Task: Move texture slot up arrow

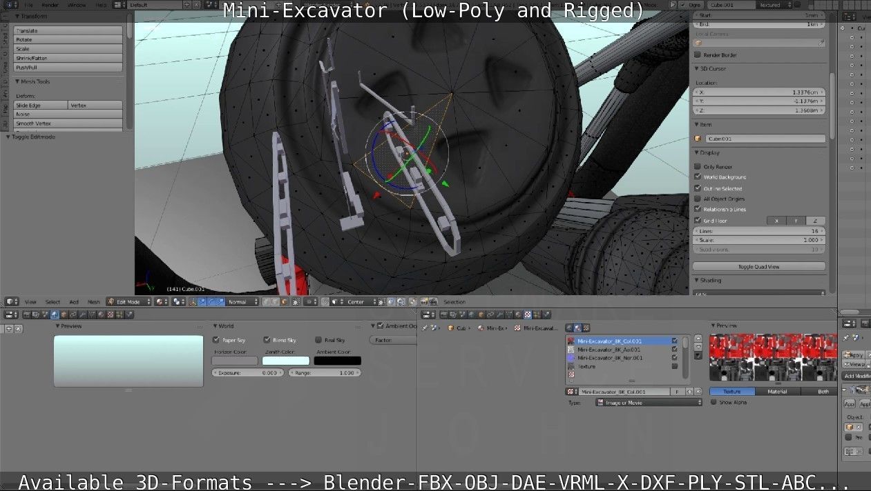Action: pyautogui.click(x=698, y=339)
